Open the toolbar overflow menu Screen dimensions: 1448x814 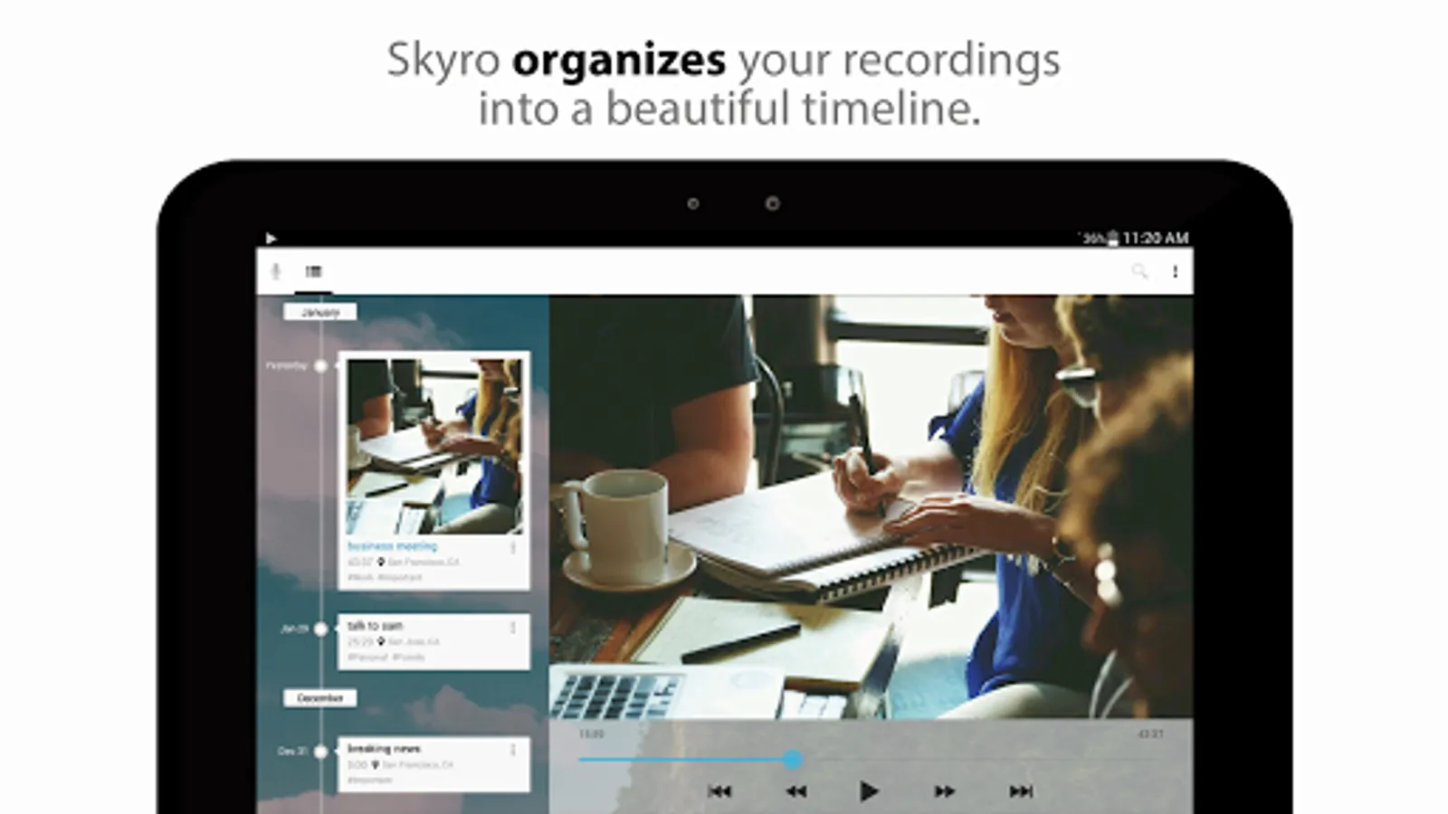1176,271
